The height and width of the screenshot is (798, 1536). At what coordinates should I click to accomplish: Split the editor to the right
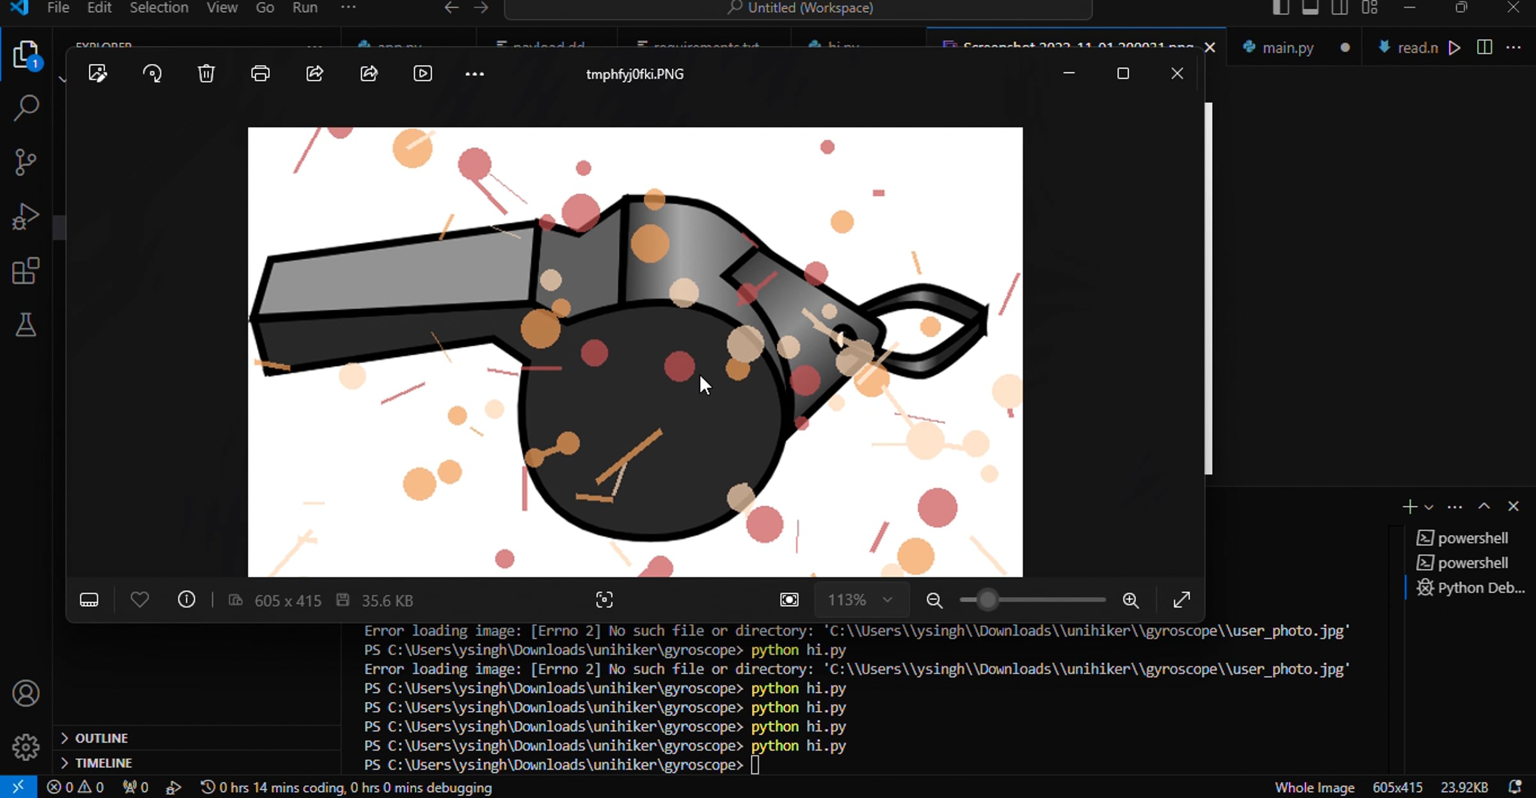pos(1484,47)
